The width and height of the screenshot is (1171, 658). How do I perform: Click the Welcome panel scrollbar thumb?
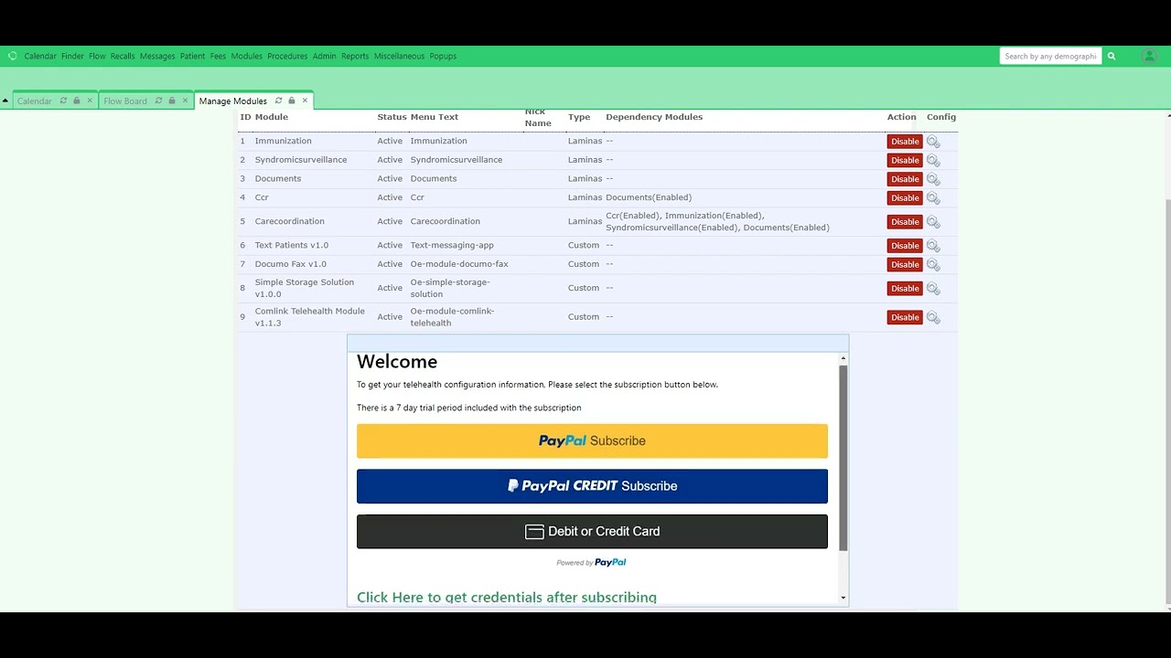tap(843, 457)
